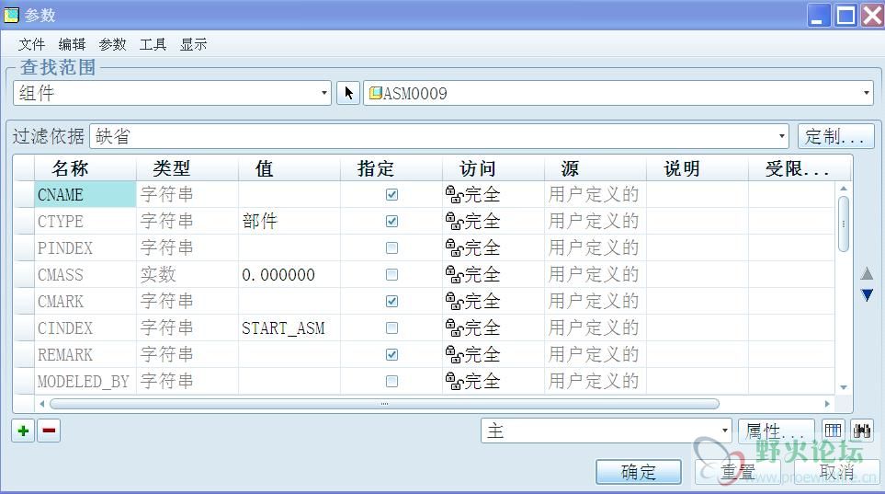The height and width of the screenshot is (494, 885).
Task: Click the lock access icon in CMASS row
Action: pos(454,275)
